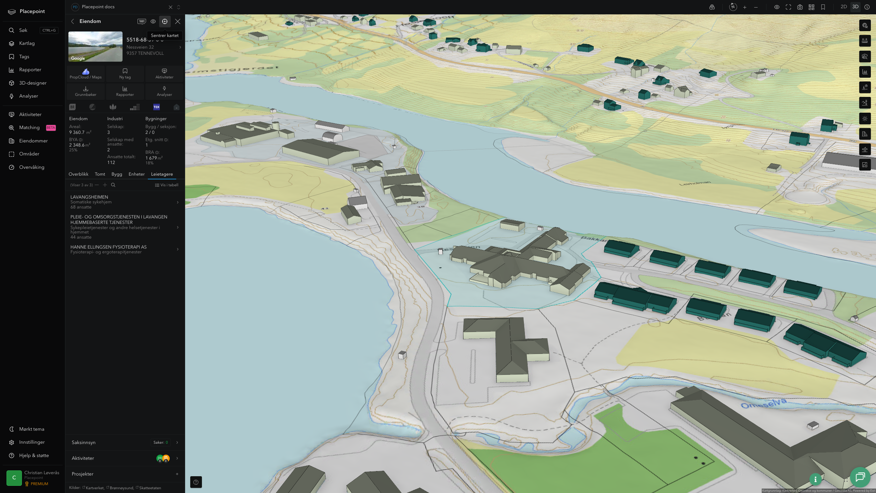
Task: Open the BR registry icon
Action: click(73, 107)
